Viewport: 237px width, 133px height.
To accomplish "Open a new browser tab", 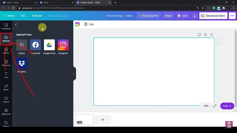I will pos(115,3).
